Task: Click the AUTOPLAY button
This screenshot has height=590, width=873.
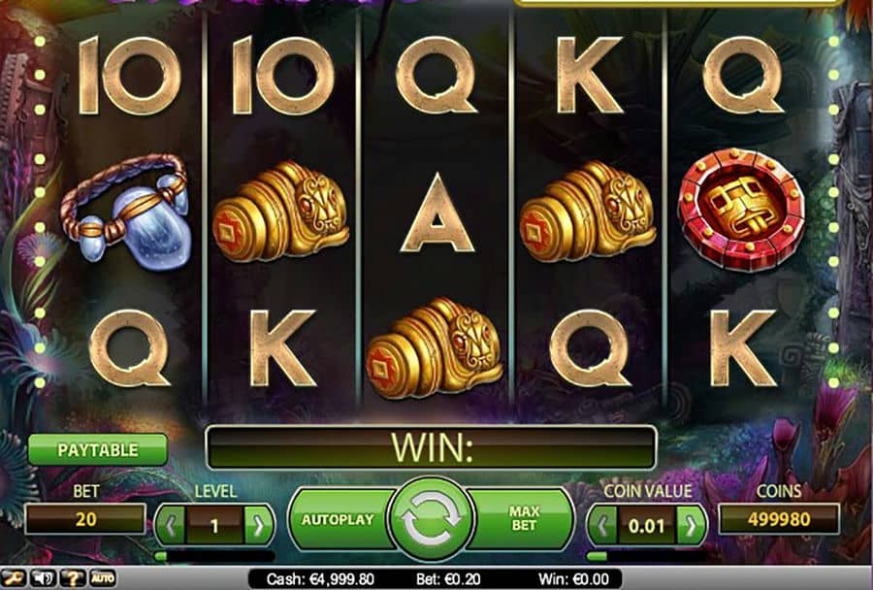Action: [x=339, y=519]
